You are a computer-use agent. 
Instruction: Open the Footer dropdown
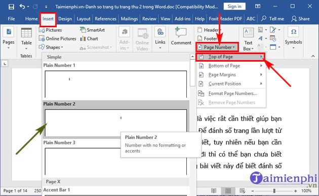pos(208,38)
